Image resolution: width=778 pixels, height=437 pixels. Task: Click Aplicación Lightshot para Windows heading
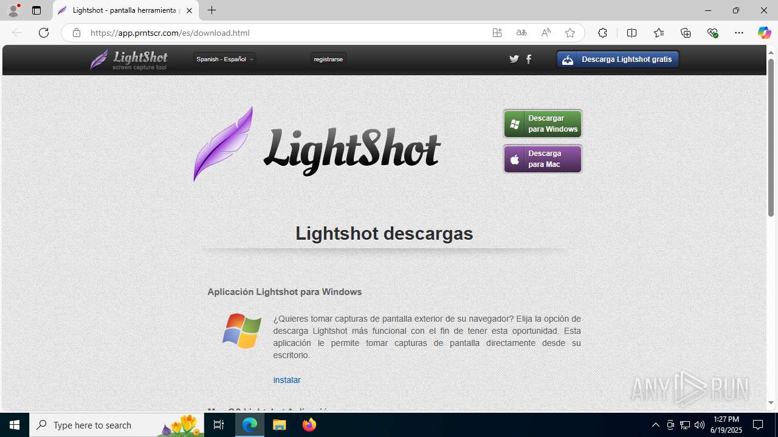[284, 292]
